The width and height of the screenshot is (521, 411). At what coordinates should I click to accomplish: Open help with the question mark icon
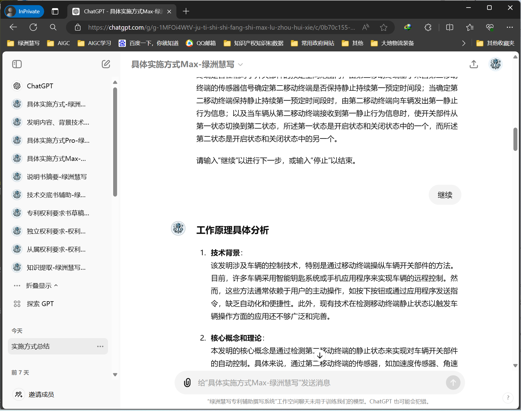pyautogui.click(x=508, y=398)
